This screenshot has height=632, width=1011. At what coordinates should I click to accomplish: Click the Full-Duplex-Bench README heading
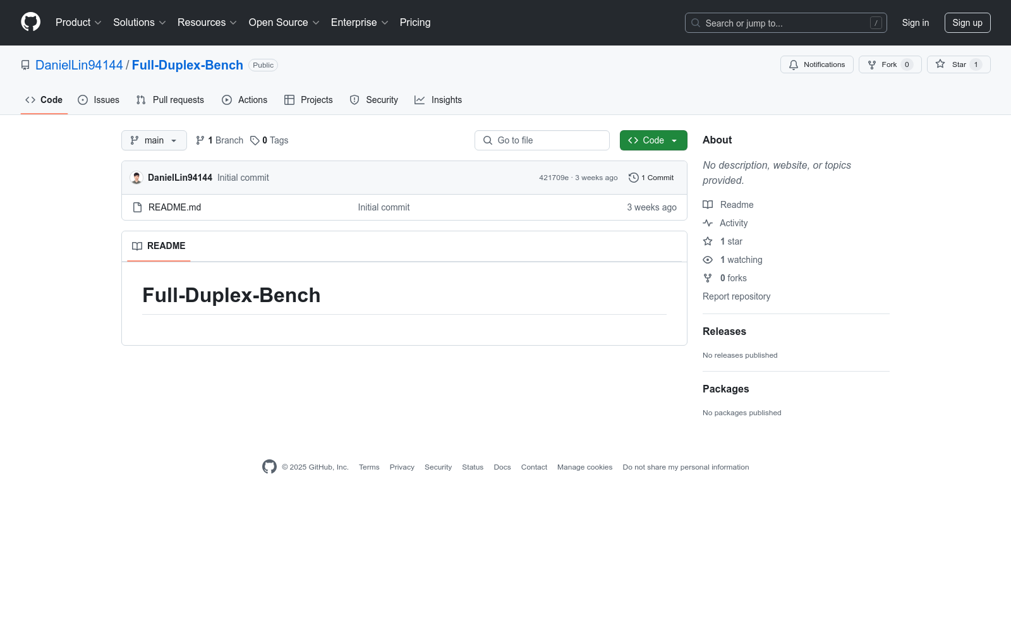click(x=231, y=295)
